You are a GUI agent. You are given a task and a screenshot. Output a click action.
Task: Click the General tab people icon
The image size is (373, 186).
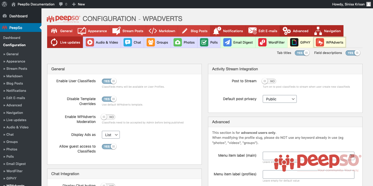click(x=54, y=31)
